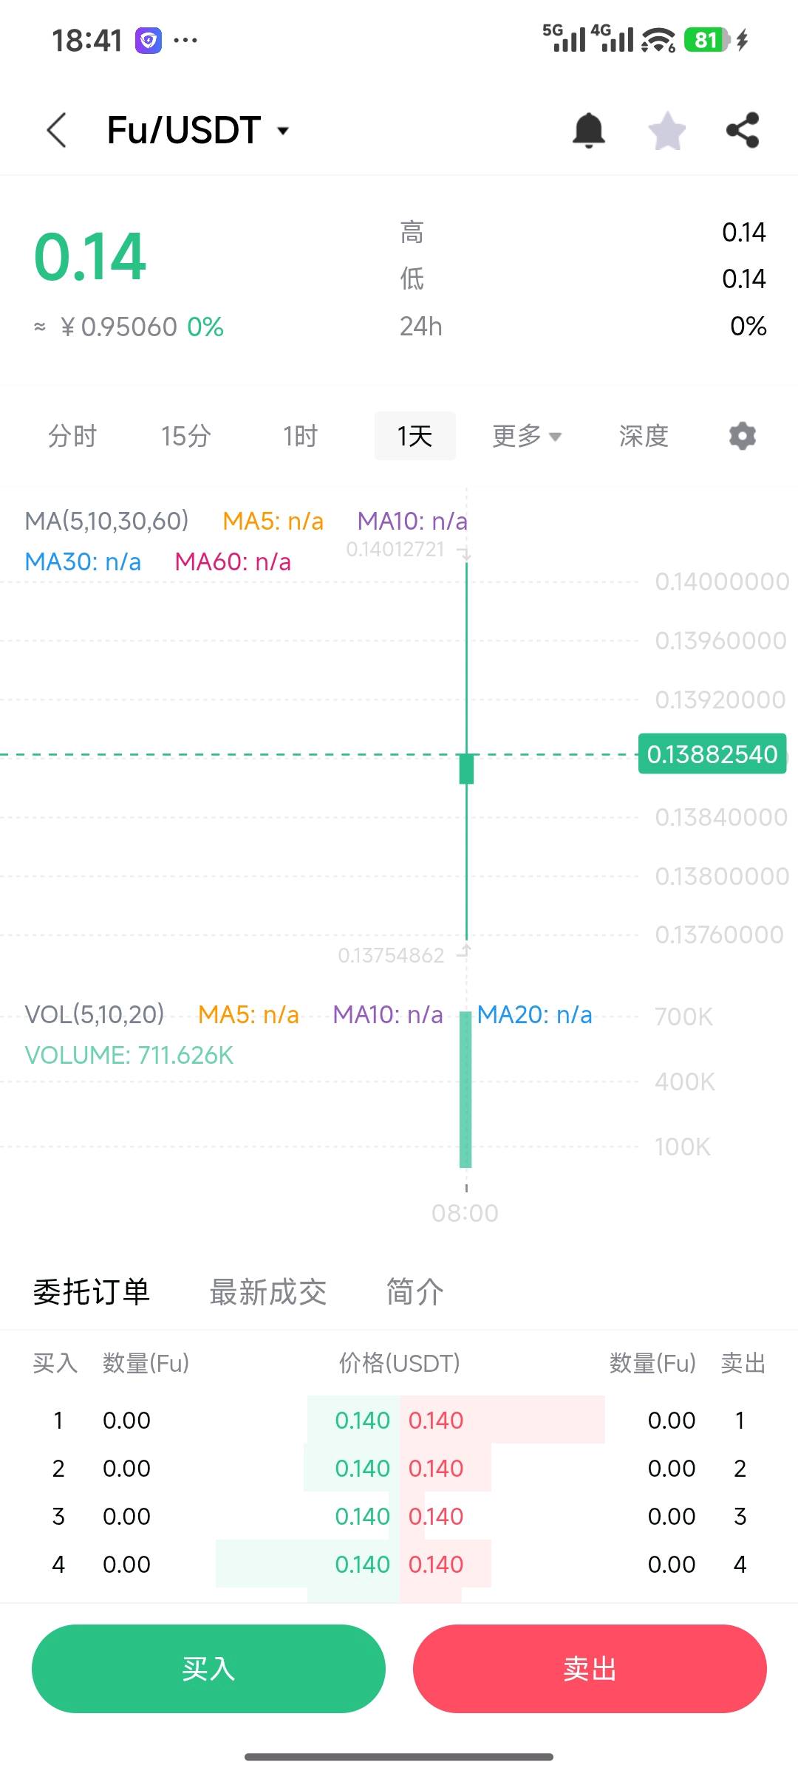This screenshot has width=798, height=1773.
Task: Switch to the 1时 timeframe
Action: tap(300, 436)
